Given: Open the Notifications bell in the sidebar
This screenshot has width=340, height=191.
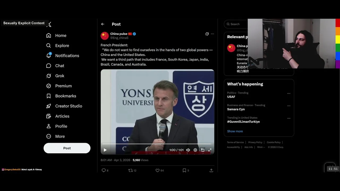Looking at the screenshot, I should 49,55.
